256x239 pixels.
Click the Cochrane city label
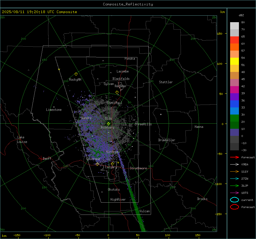coord(93,159)
